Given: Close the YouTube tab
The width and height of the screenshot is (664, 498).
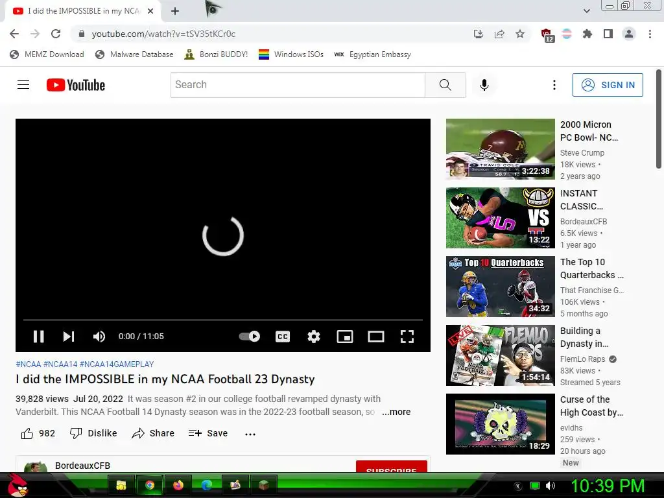Looking at the screenshot, I should pyautogui.click(x=150, y=11).
